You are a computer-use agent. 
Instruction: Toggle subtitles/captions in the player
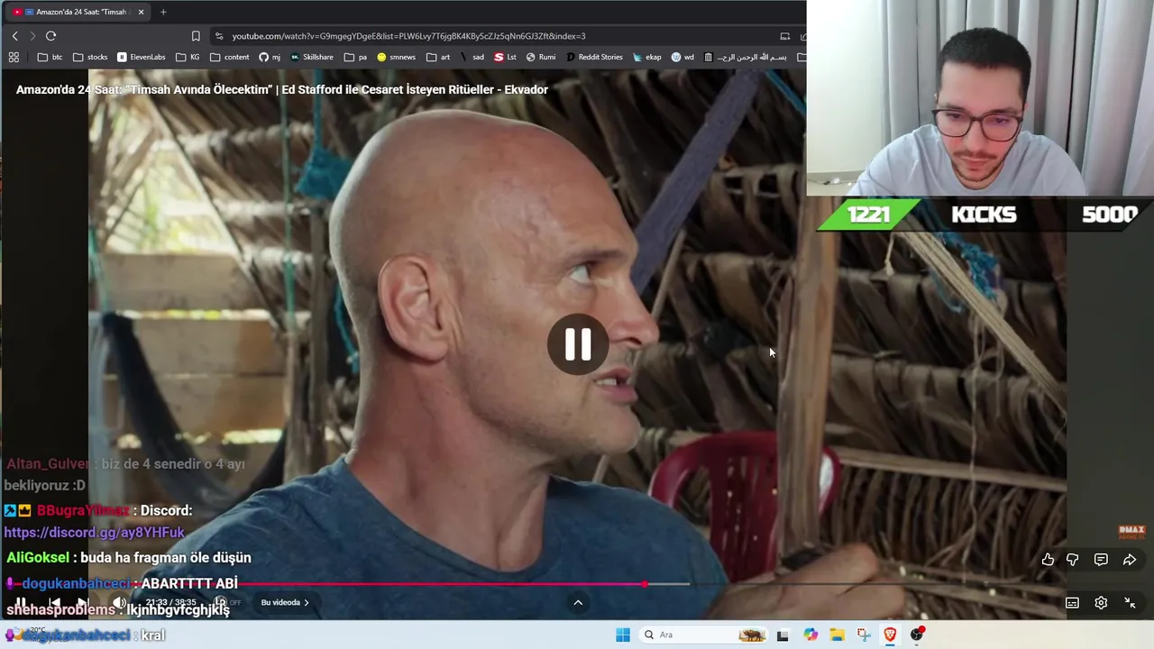1072,603
